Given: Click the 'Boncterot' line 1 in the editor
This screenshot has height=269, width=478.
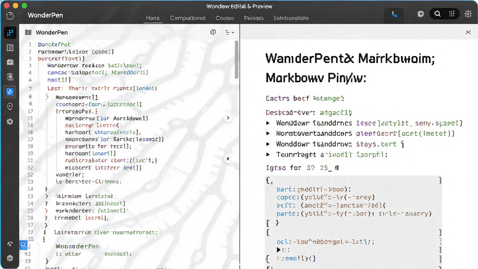Looking at the screenshot, I should click(54, 44).
